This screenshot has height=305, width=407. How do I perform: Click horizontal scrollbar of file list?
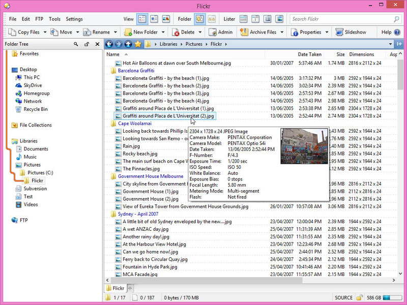pyautogui.click(x=207, y=280)
